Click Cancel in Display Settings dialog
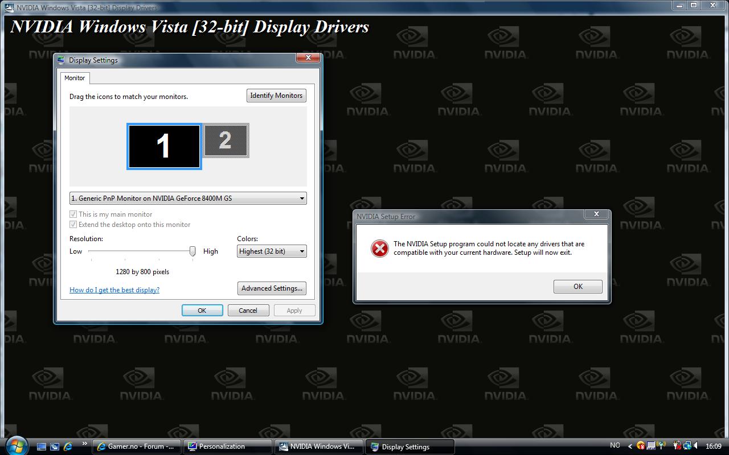The width and height of the screenshot is (729, 455). coord(248,311)
